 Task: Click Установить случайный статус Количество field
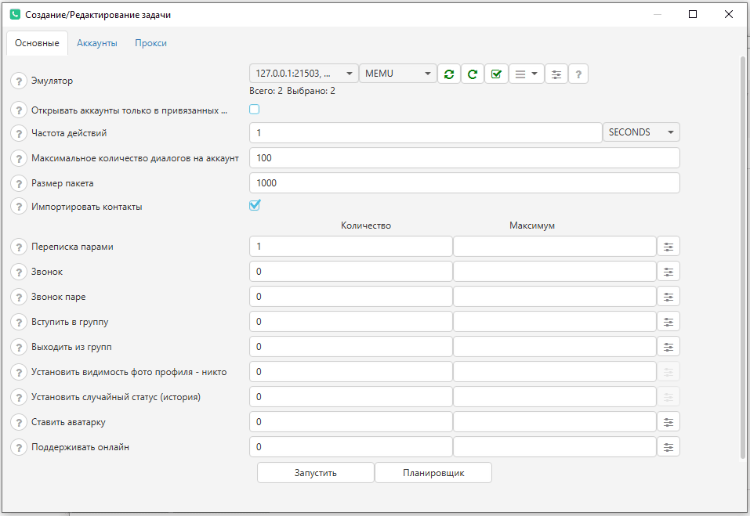pos(351,397)
